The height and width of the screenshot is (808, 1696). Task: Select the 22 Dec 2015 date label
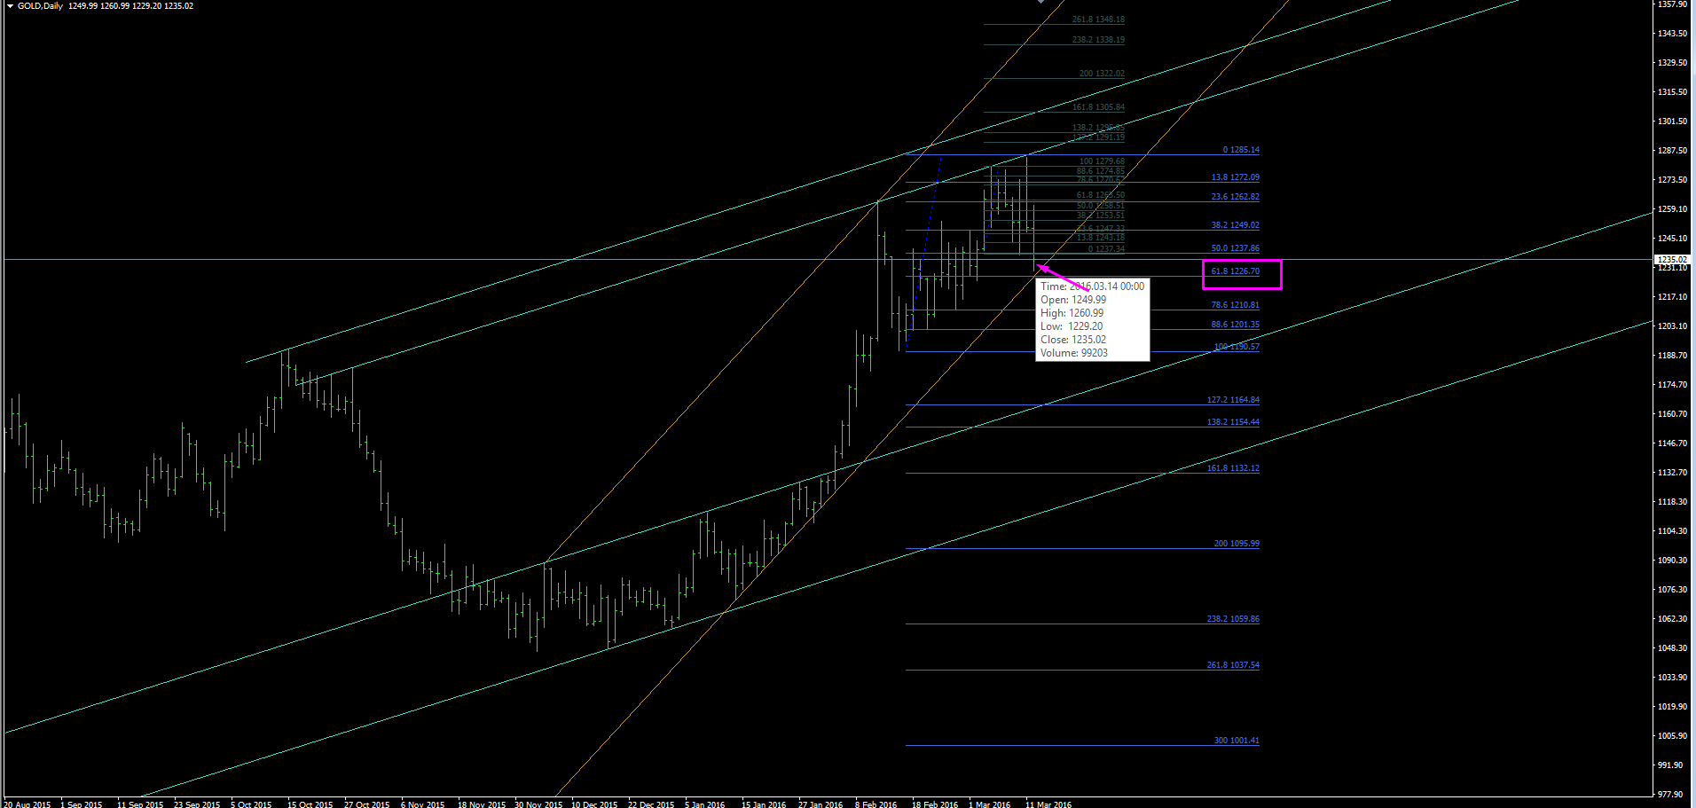point(651,804)
